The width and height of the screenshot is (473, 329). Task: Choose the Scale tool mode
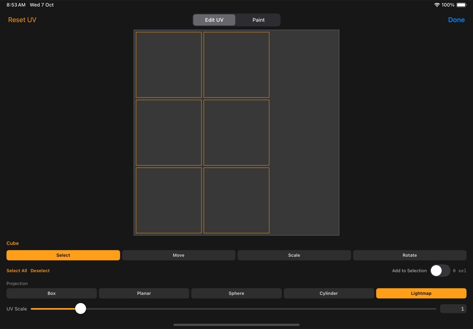click(294, 255)
